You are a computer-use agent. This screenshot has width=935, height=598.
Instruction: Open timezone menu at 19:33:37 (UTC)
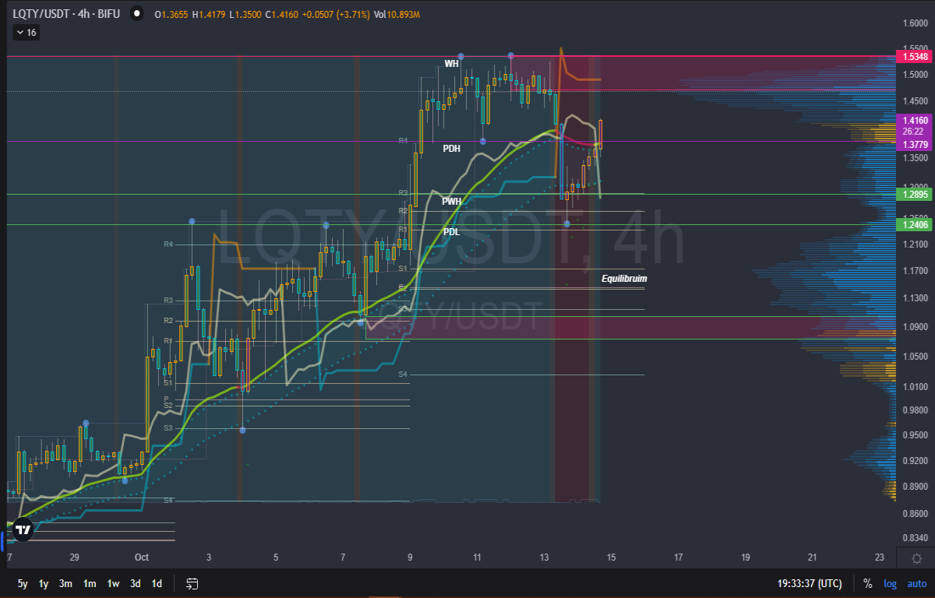point(810,583)
